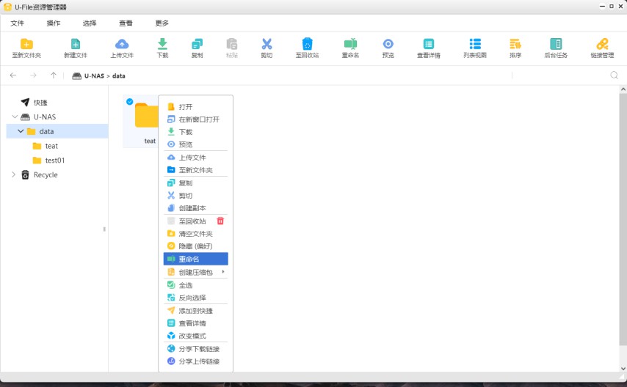Open the 查看 menu
This screenshot has height=387, width=627.
tap(126, 23)
